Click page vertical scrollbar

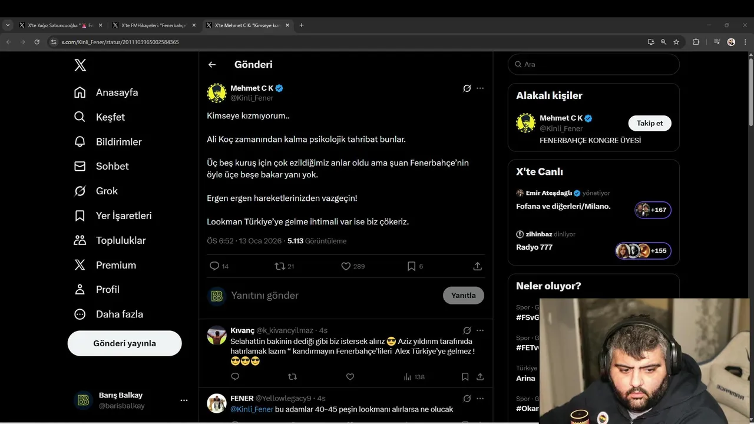(750, 91)
